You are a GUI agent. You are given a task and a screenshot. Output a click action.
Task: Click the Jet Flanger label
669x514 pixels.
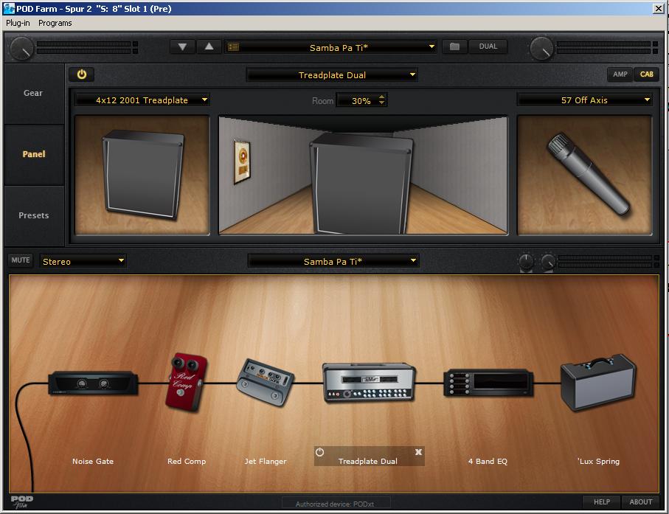coord(266,461)
